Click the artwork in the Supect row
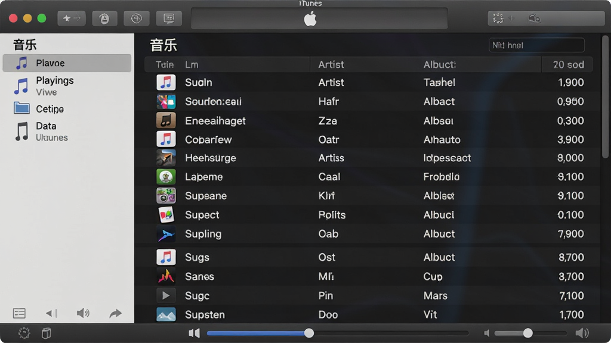The image size is (611, 343). tap(166, 214)
